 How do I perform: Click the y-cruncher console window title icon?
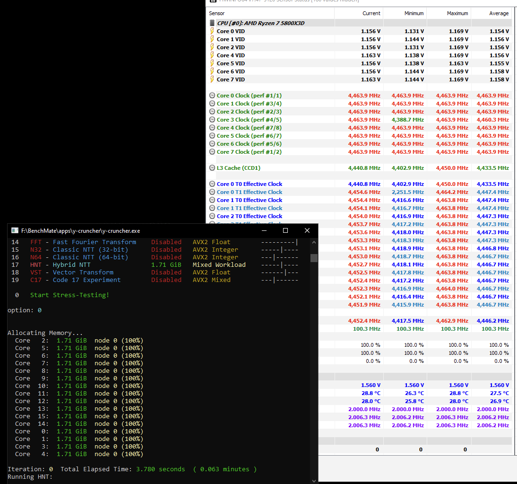coord(15,230)
